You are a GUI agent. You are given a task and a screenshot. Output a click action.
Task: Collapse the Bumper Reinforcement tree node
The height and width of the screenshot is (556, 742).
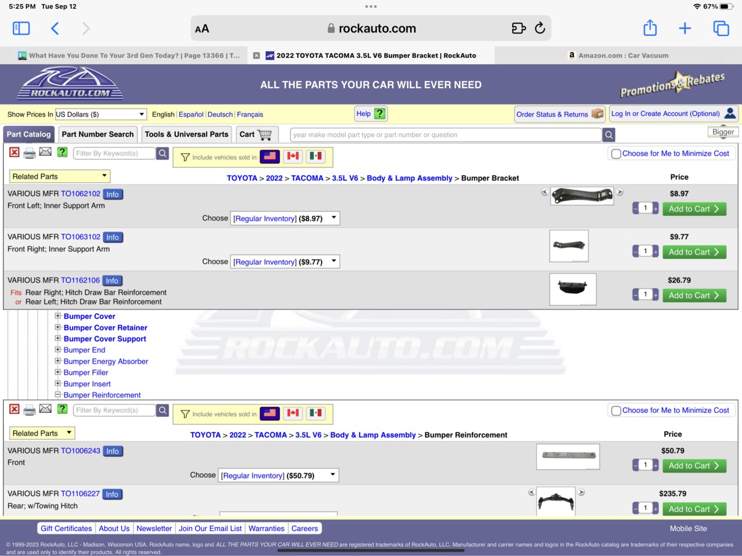[x=58, y=395]
